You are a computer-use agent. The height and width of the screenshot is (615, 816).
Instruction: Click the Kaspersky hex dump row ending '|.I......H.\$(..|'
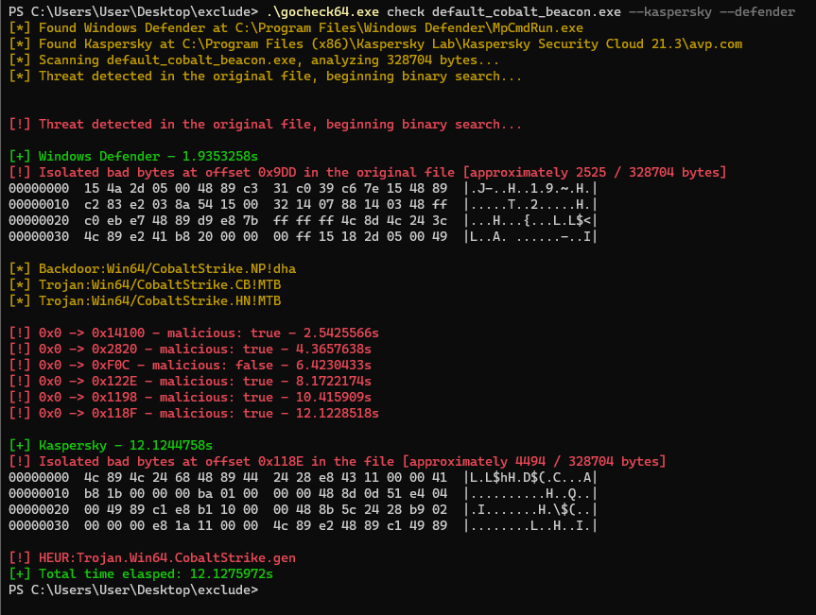click(x=303, y=510)
